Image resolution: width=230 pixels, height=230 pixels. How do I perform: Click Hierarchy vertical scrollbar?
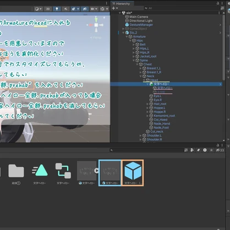223,47
